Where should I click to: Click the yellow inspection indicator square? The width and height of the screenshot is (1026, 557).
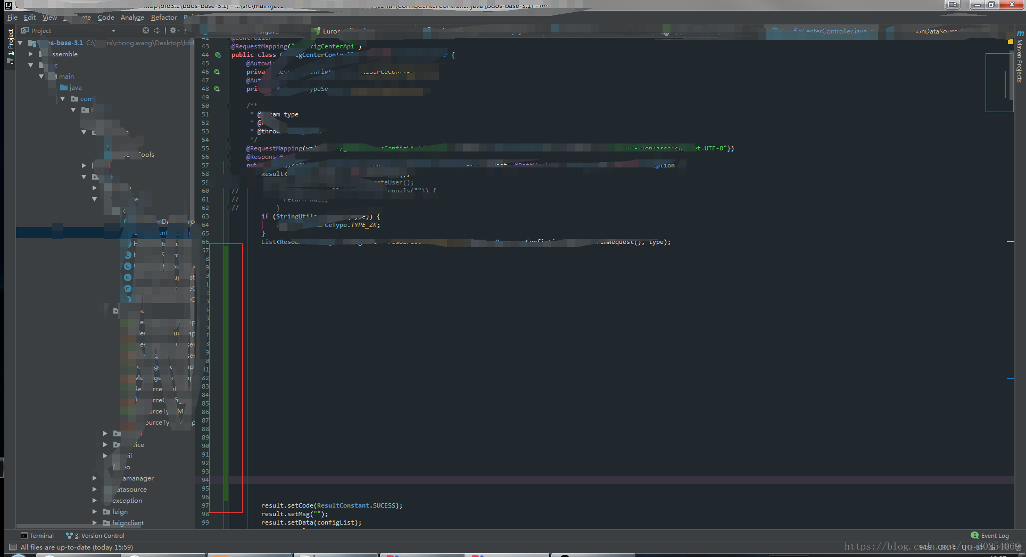point(1010,41)
